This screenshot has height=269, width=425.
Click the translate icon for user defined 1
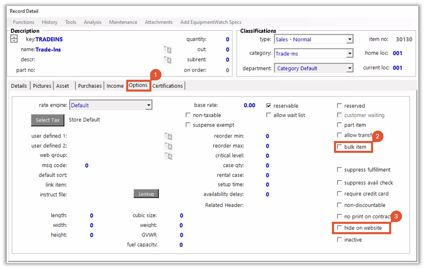[168, 136]
